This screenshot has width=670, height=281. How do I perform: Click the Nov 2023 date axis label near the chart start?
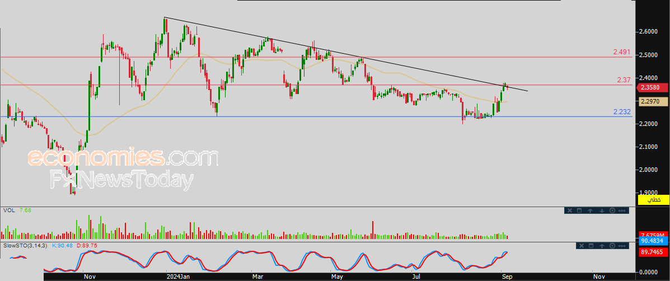90,277
